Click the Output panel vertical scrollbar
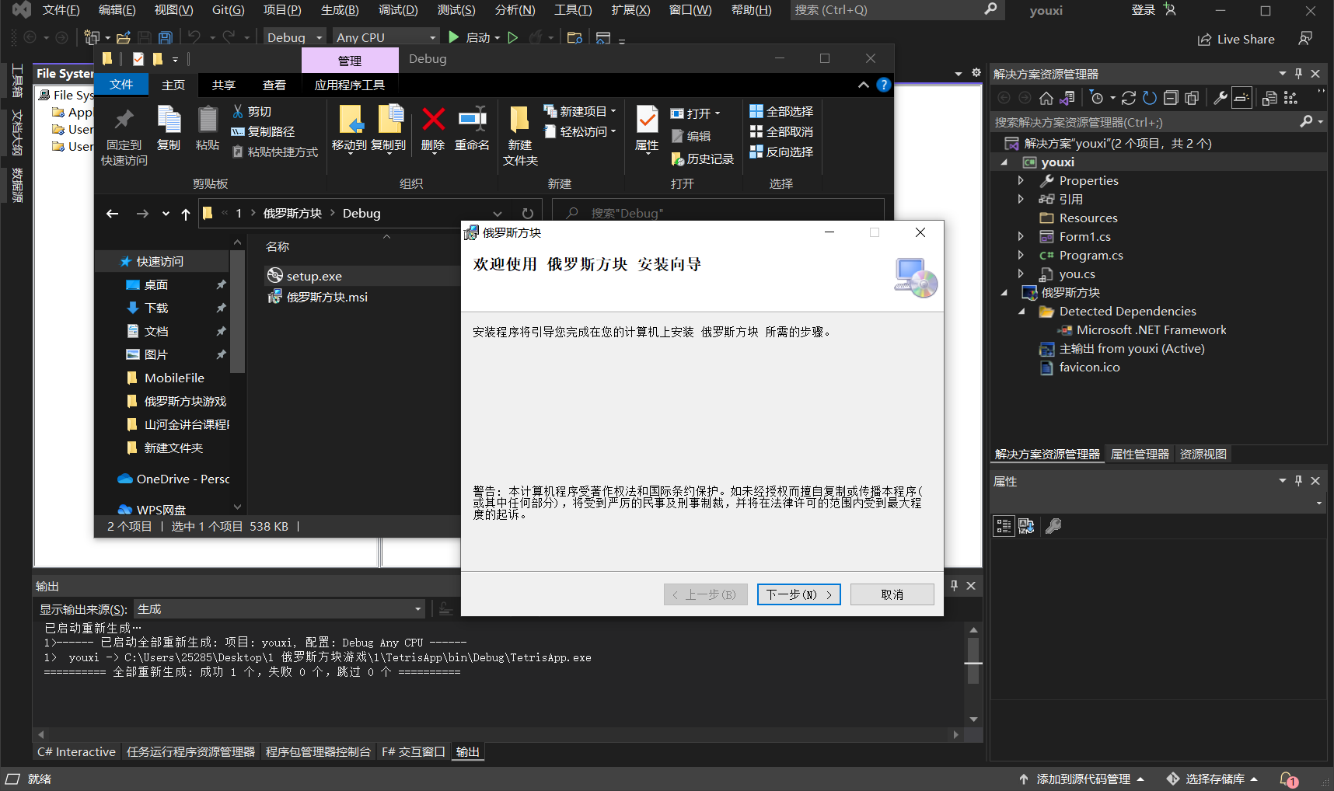The image size is (1334, 791). (973, 674)
